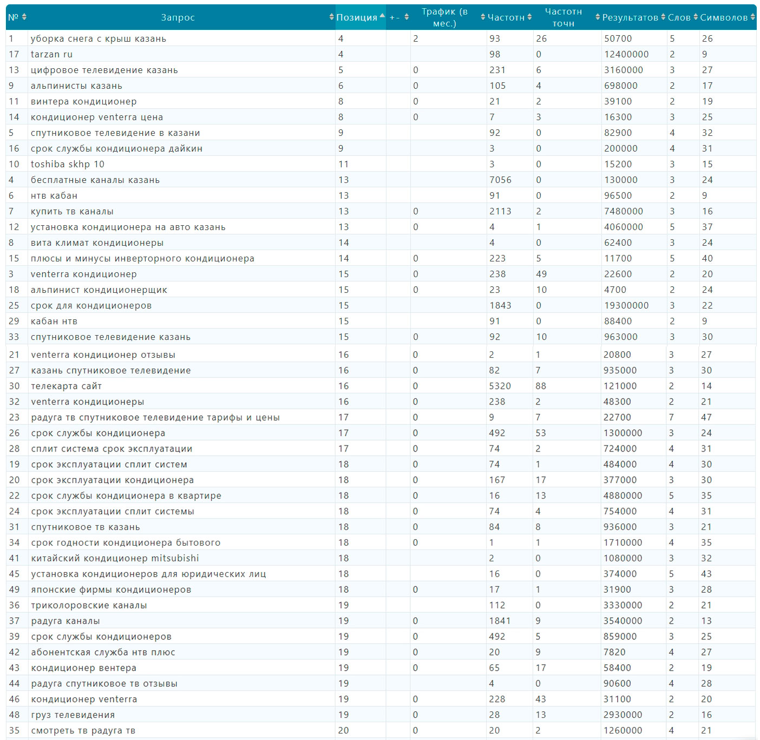Image resolution: width=760 pixels, height=740 pixels.
Task: Click the results value "4880000"
Action: click(623, 495)
